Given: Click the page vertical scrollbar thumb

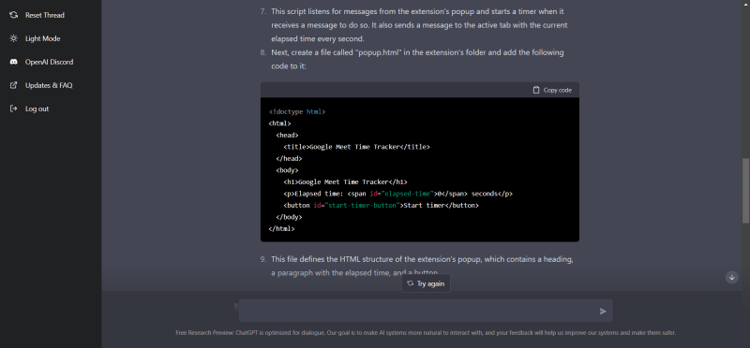Looking at the screenshot, I should [745, 190].
